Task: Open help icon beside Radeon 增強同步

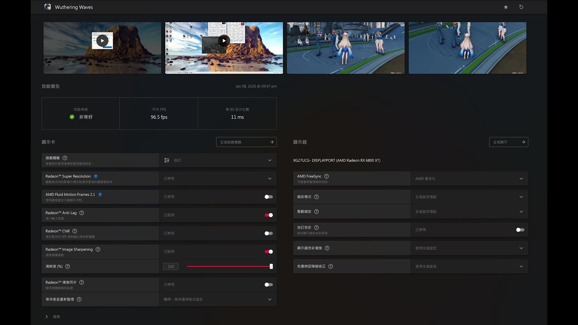Action: pos(82,282)
